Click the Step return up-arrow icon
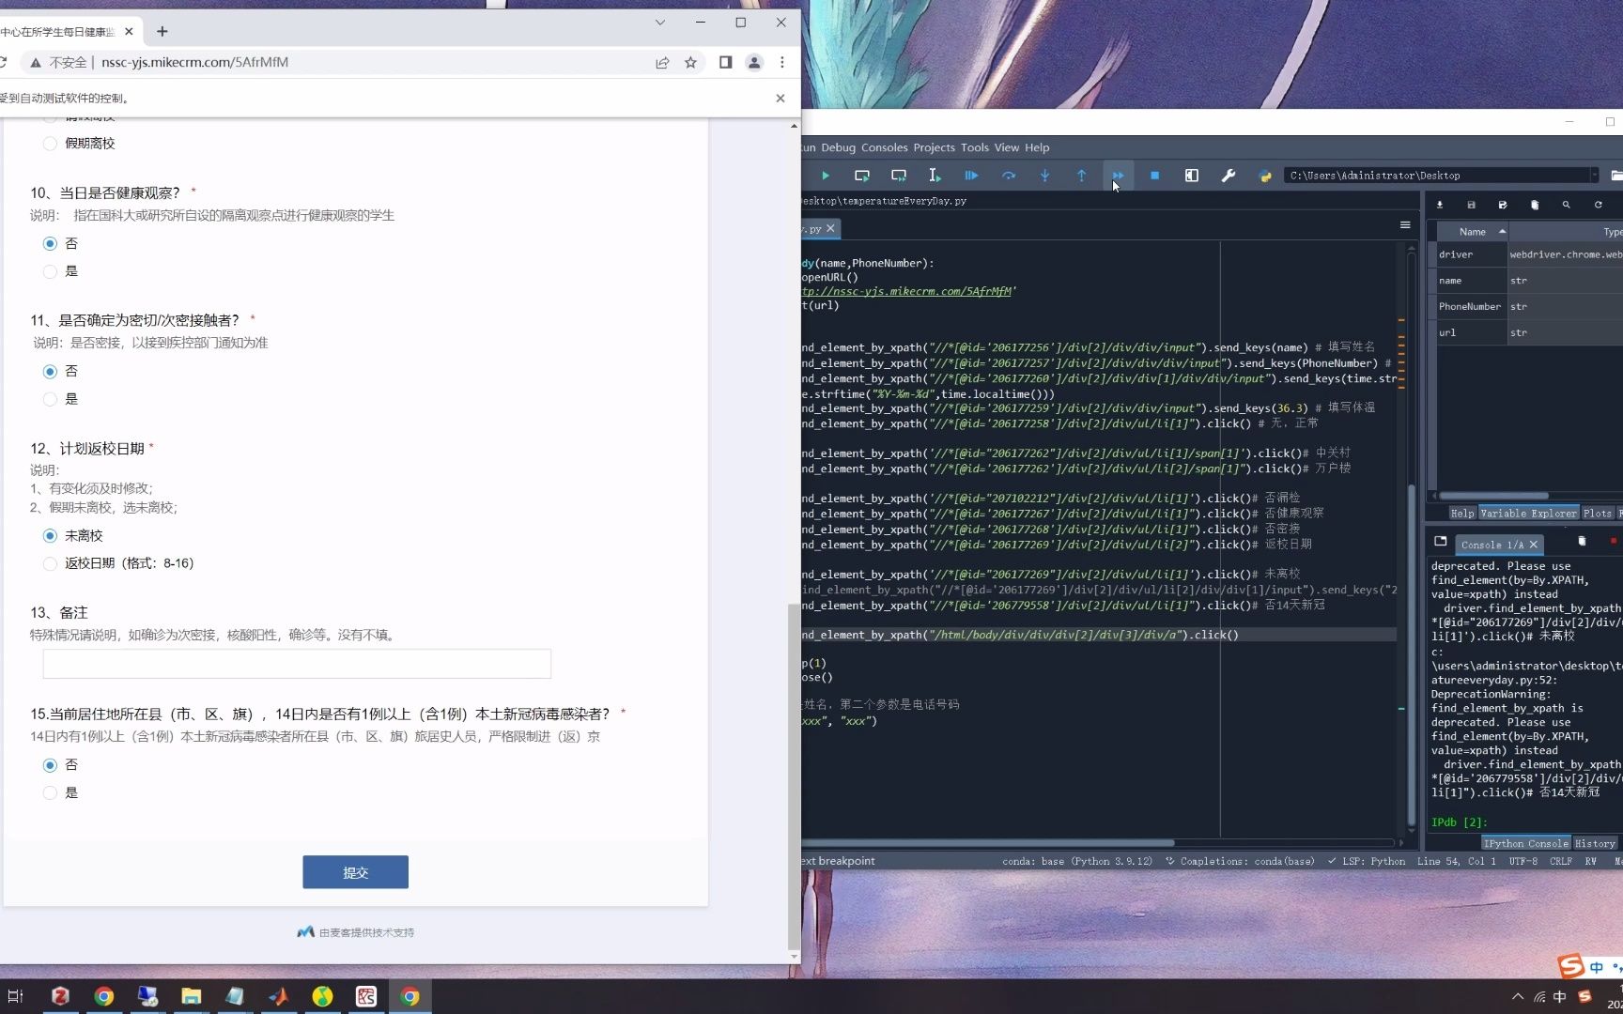 [x=1081, y=176]
